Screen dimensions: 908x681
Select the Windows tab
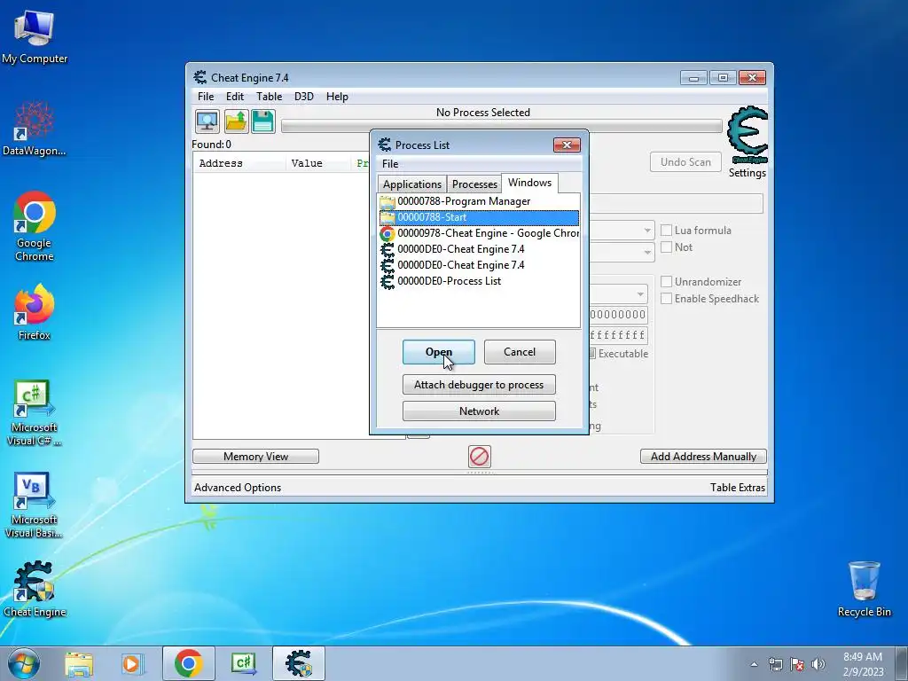(x=530, y=183)
